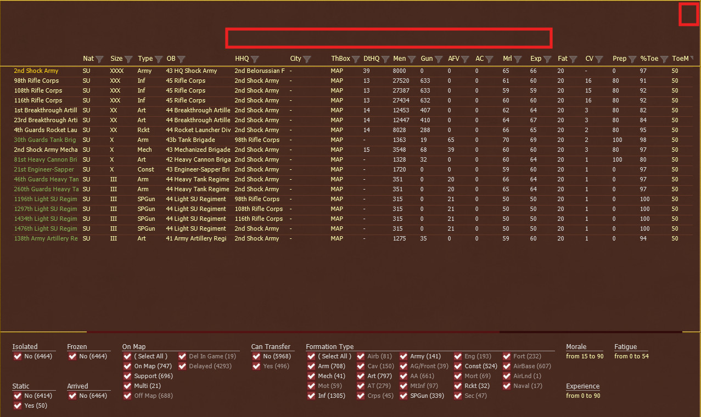Viewport: 701px width, 417px height.
Task: Toggle Army (141) formation checkbox
Action: 403,356
